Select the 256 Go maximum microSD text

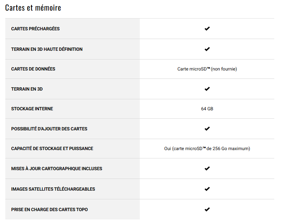point(207,149)
